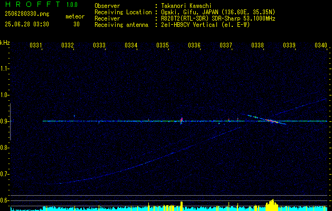Click the 1.0 kHz axis label

[x=5, y=95]
